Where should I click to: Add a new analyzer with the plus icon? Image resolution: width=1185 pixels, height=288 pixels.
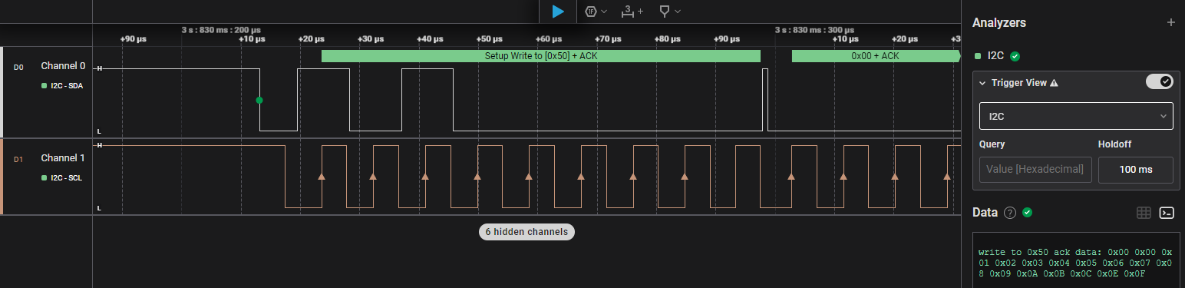pyautogui.click(x=1170, y=22)
